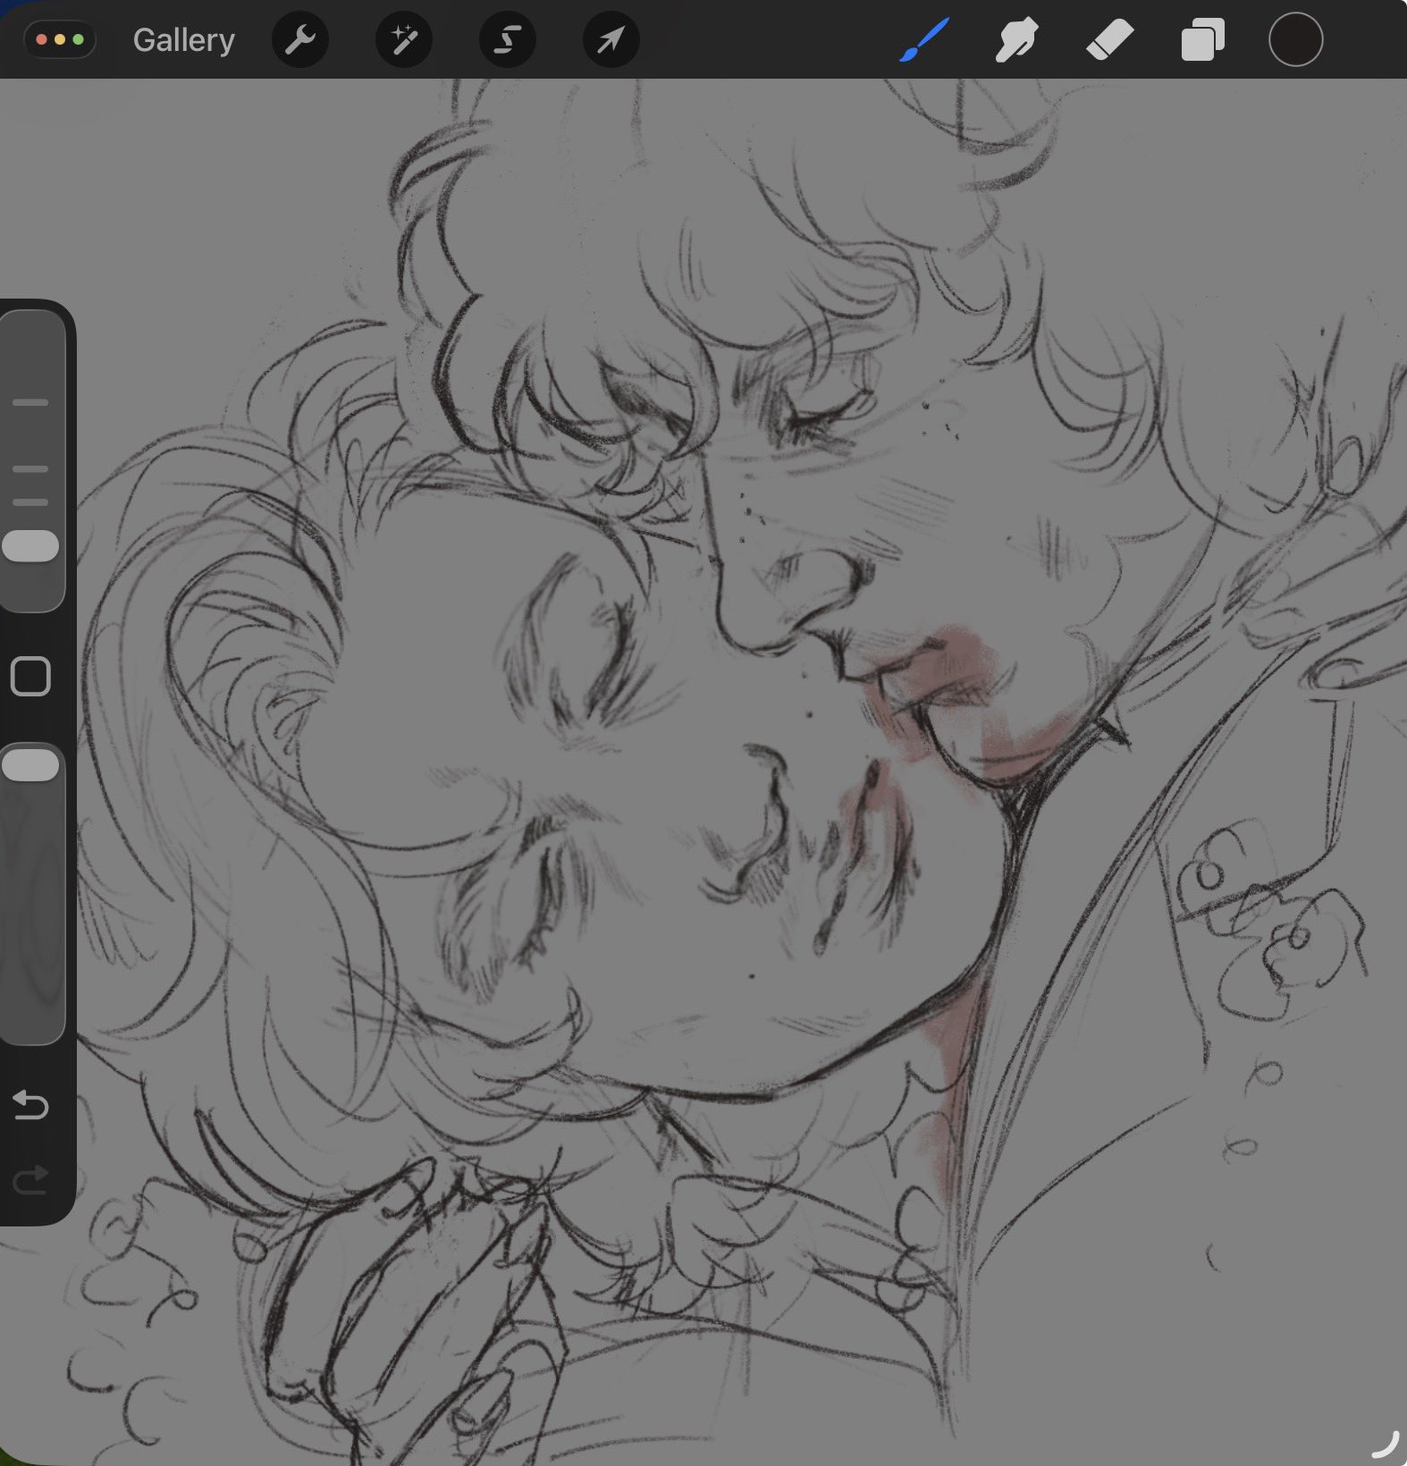
Task: Activate the Selection S-shaped tool
Action: (x=508, y=40)
